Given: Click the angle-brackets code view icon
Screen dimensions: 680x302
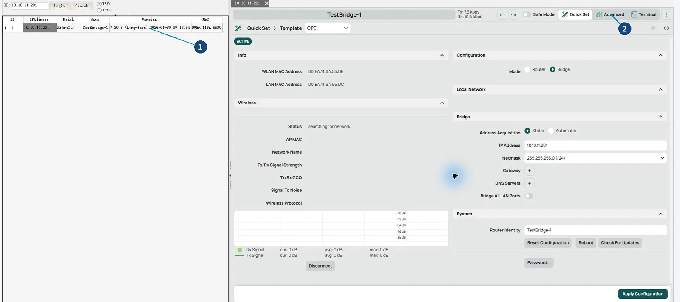Looking at the screenshot, I should point(666,28).
